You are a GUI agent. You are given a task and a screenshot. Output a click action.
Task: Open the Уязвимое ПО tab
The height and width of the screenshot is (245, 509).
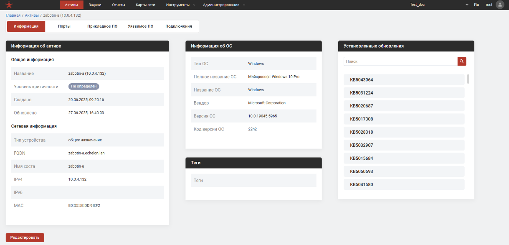[140, 26]
